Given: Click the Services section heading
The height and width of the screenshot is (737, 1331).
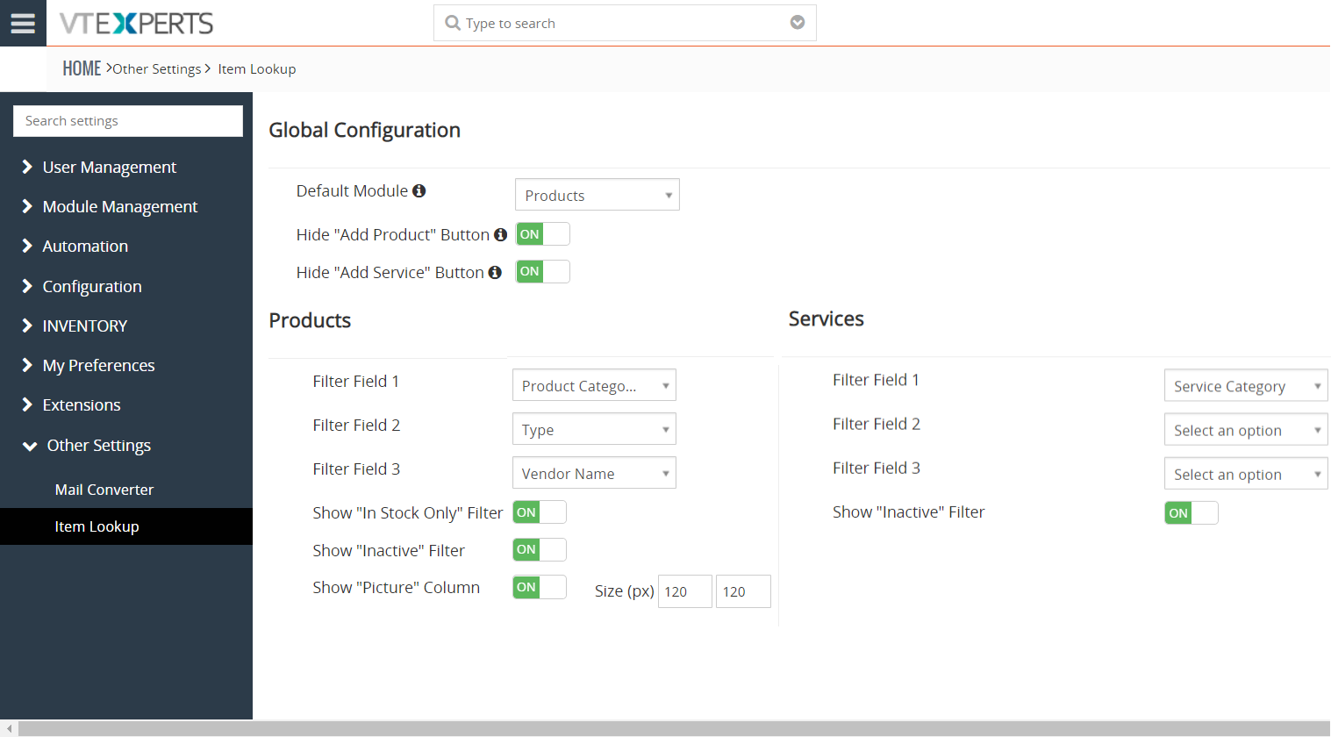Looking at the screenshot, I should click(827, 318).
